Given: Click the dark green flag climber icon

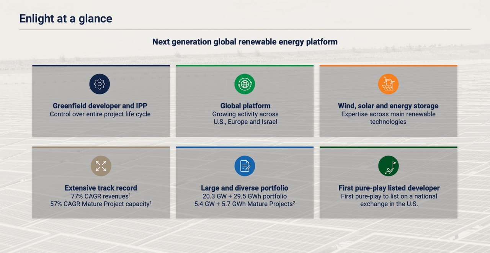Looking at the screenshot, I should point(388,166).
